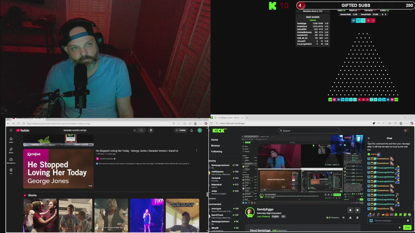Image resolution: width=415 pixels, height=233 pixels.
Task: Open the YouTube hamburger guide menu
Action: [11, 130]
